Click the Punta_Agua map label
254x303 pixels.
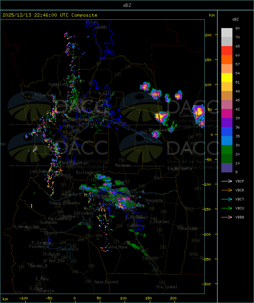116,247
